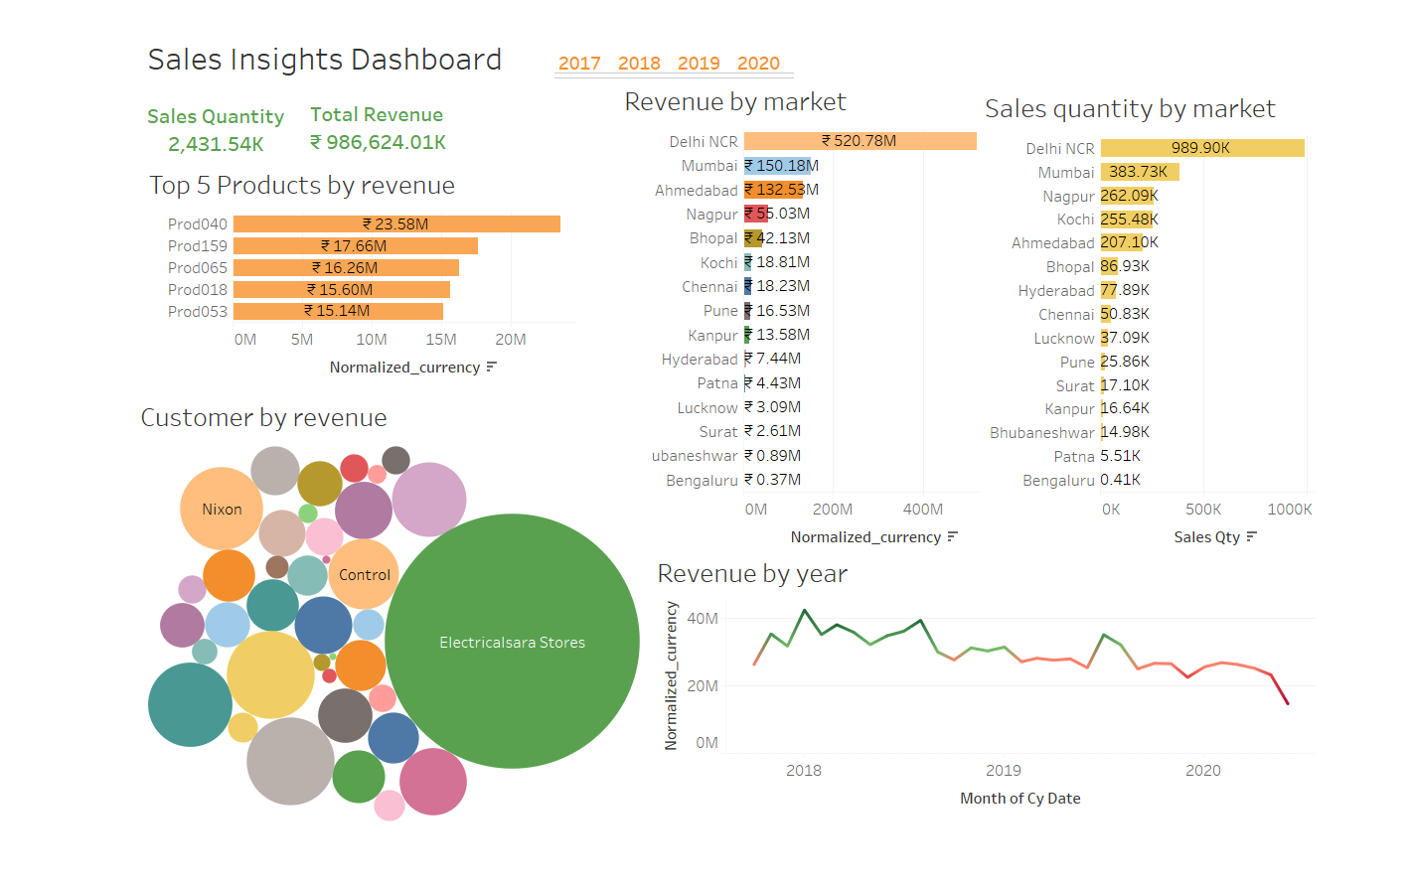Click the Prod040 bar in Top 5 Products
The width and height of the screenshot is (1410, 887).
pos(397,223)
